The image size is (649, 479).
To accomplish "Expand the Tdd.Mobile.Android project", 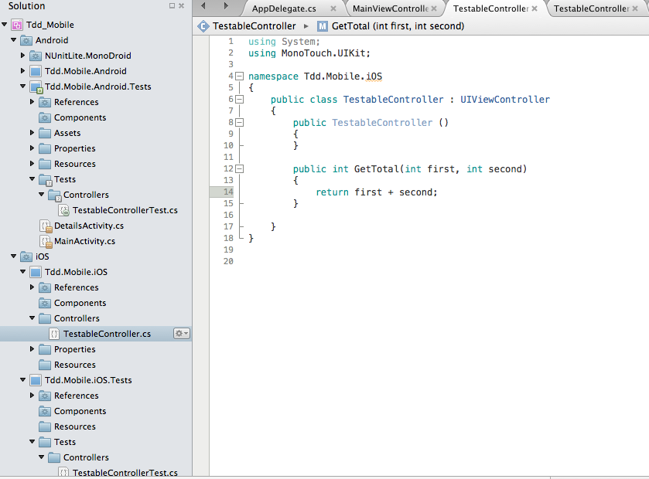I will point(22,70).
